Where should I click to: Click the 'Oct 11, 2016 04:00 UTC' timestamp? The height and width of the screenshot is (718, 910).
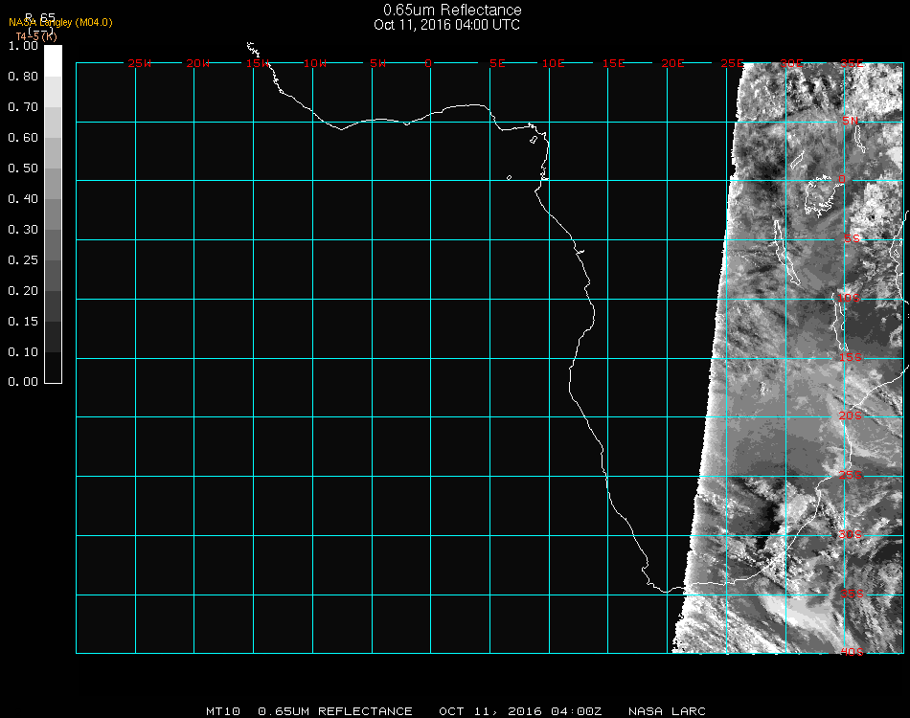[447, 25]
